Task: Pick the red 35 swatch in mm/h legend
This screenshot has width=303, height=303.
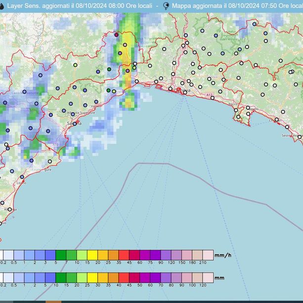Action: click(124, 255)
